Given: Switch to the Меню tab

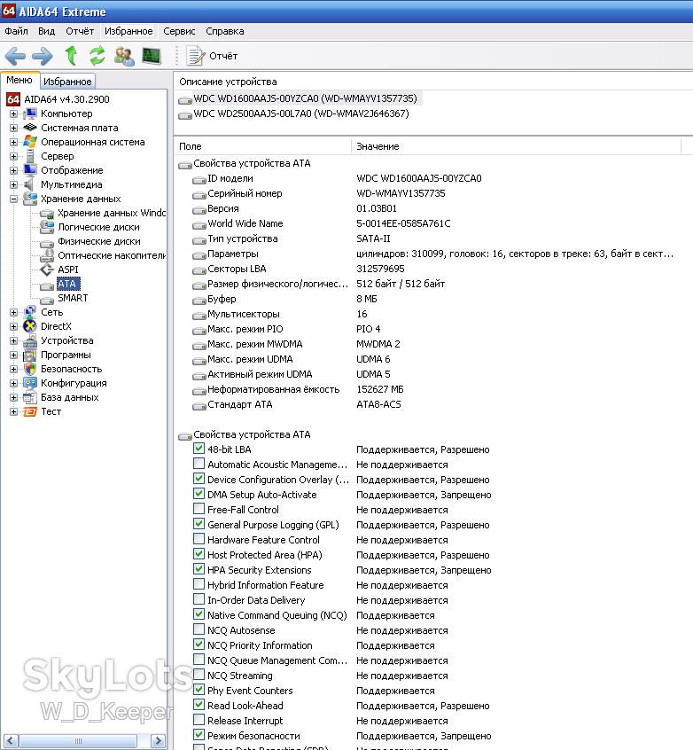Looking at the screenshot, I should pyautogui.click(x=19, y=80).
